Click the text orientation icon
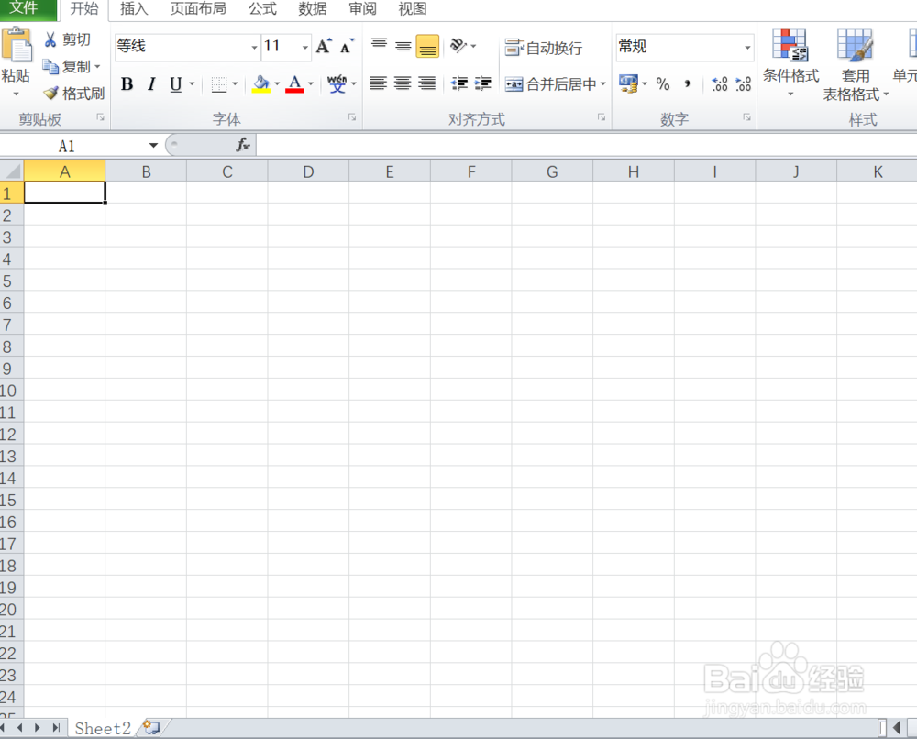Image resolution: width=917 pixels, height=739 pixels. (458, 46)
